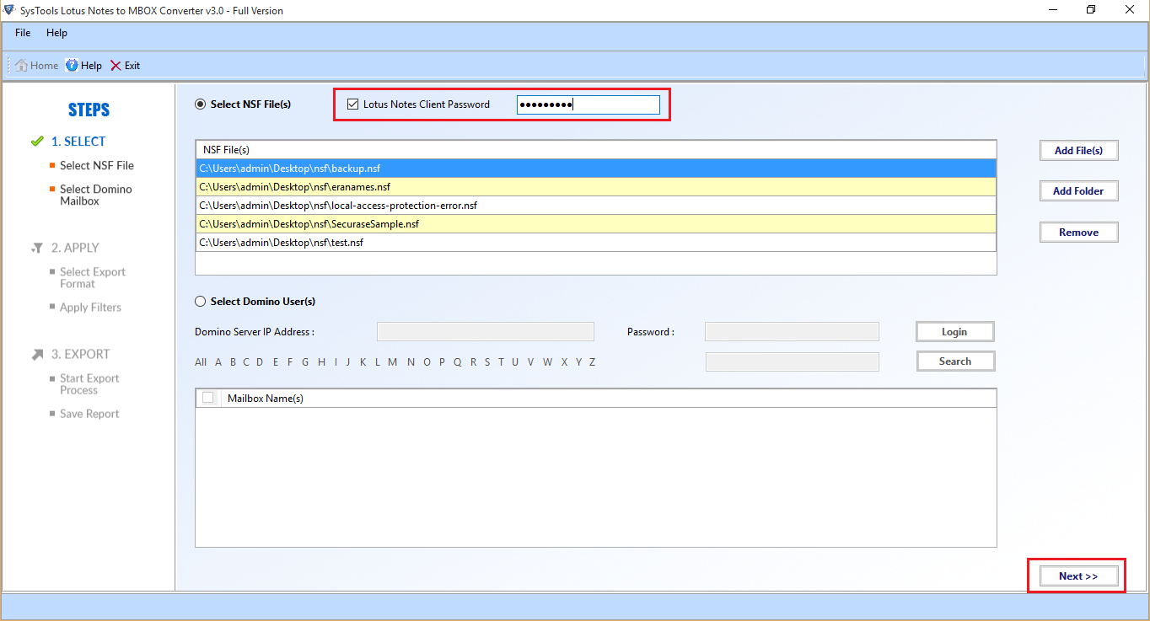This screenshot has height=621, width=1150.
Task: Filter mailboxes by letter G
Action: point(305,362)
